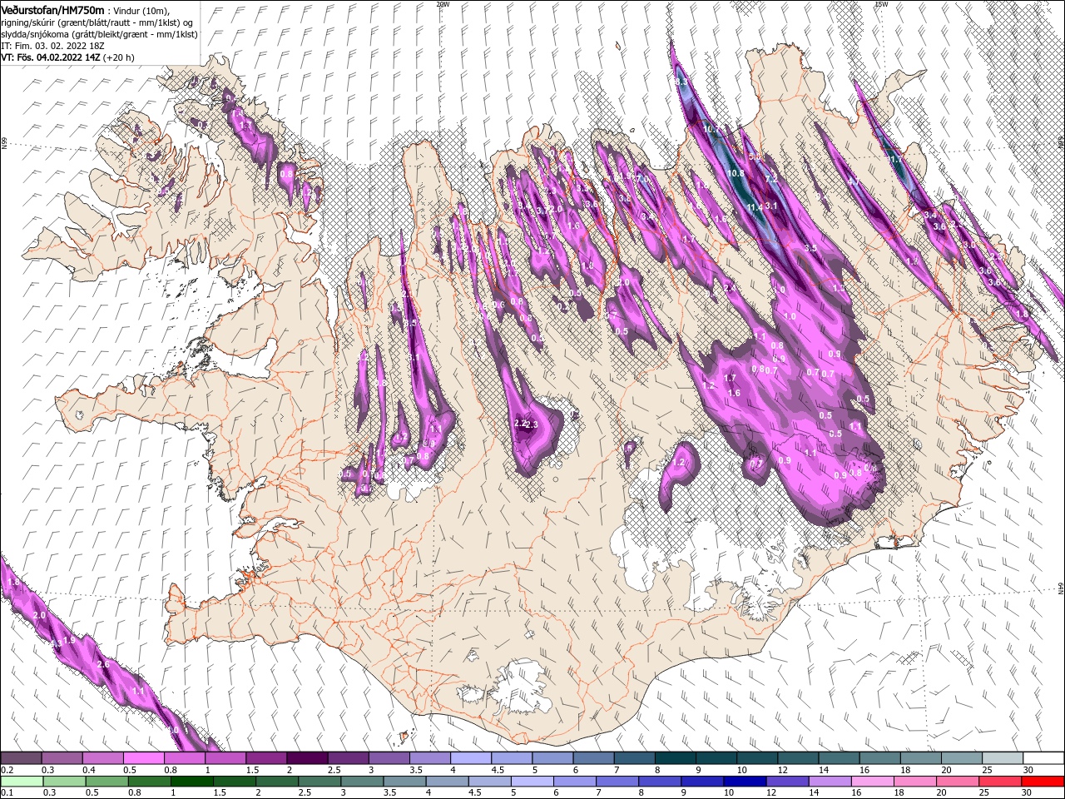1065x799 pixels.
Task: Select snow legend swatch between 3 and 3.5
Action: tap(389, 757)
